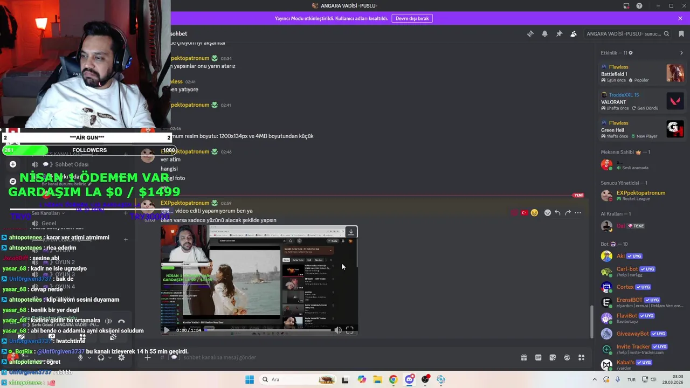
Task: Open F1awless Green Hell activity card
Action: click(x=643, y=129)
